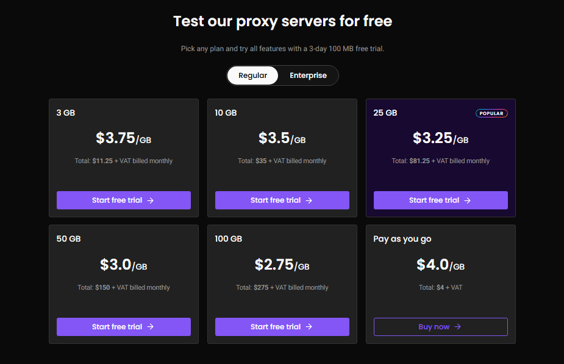Start free trial for the 100 GB plan
This screenshot has width=564, height=364.
click(x=282, y=327)
